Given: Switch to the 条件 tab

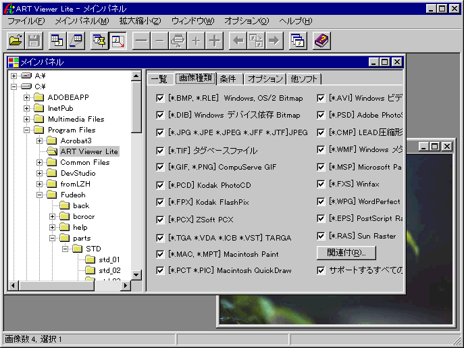Looking at the screenshot, I should pos(229,79).
